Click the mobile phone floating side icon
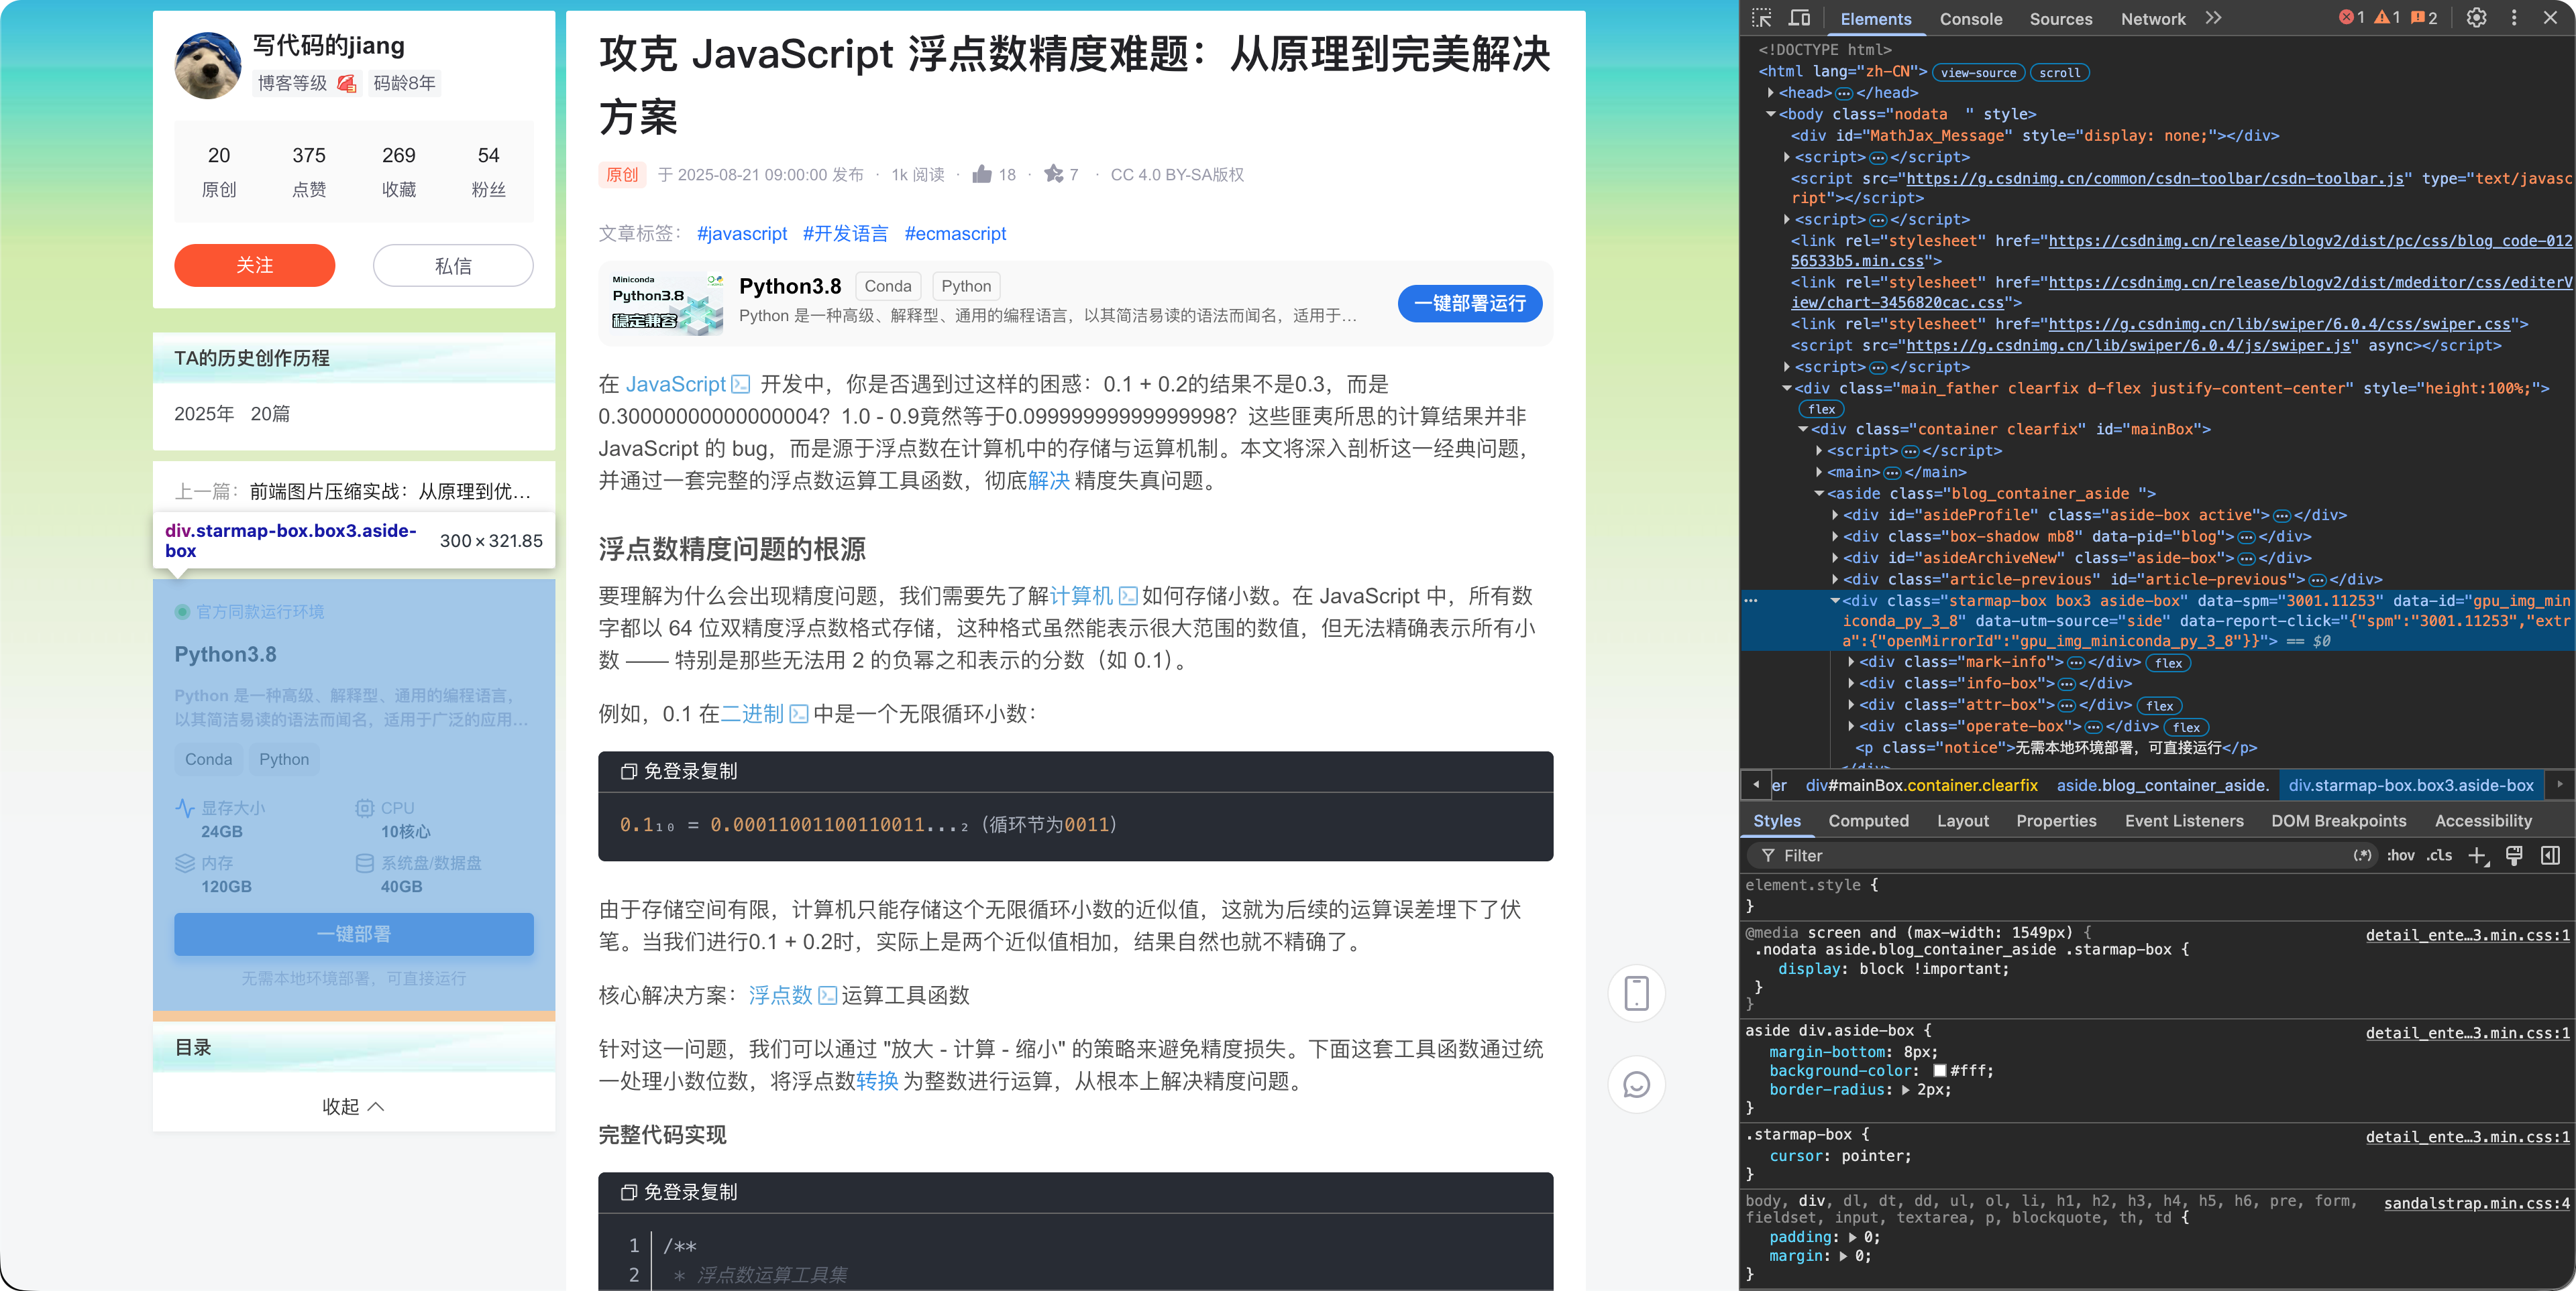The image size is (2576, 1291). coord(1636,993)
